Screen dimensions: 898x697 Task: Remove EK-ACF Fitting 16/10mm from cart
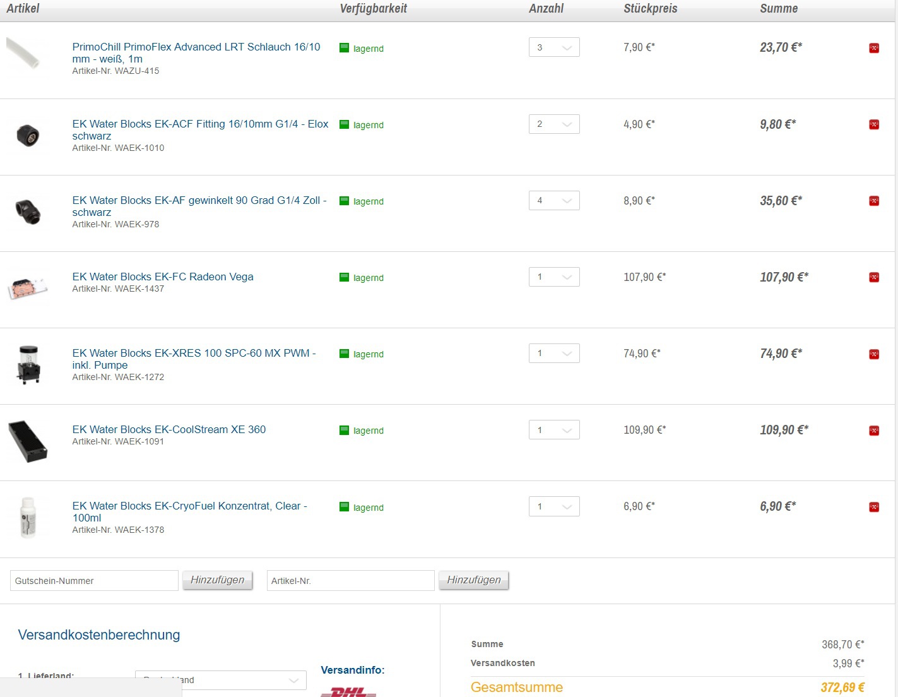[874, 124]
